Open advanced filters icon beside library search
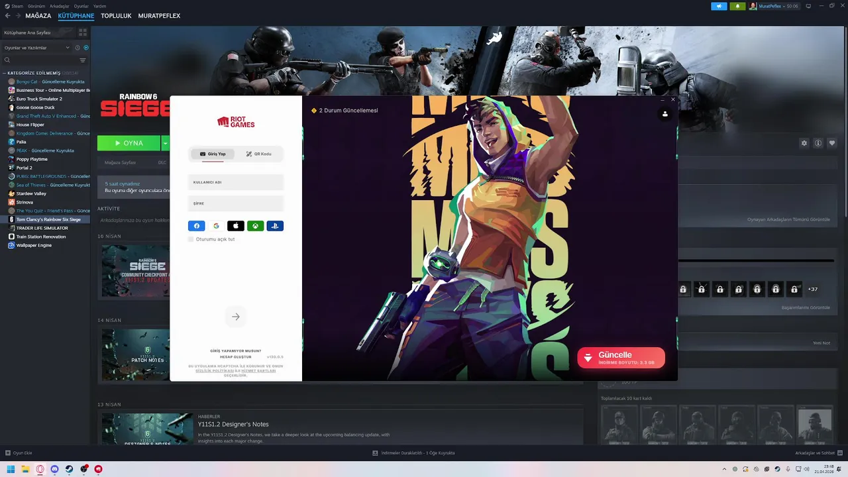The width and height of the screenshot is (848, 477). (83, 60)
